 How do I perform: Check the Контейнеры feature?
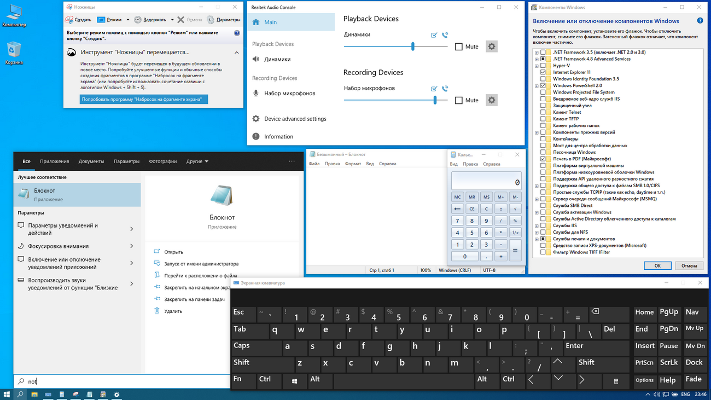[543, 139]
